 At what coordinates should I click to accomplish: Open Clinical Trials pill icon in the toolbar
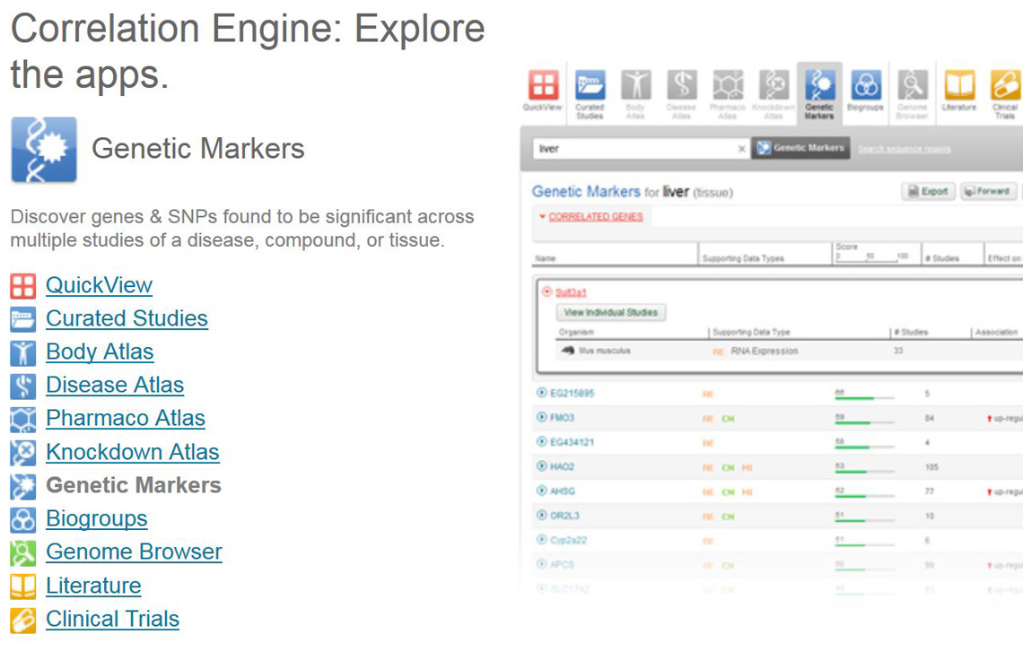[1004, 86]
